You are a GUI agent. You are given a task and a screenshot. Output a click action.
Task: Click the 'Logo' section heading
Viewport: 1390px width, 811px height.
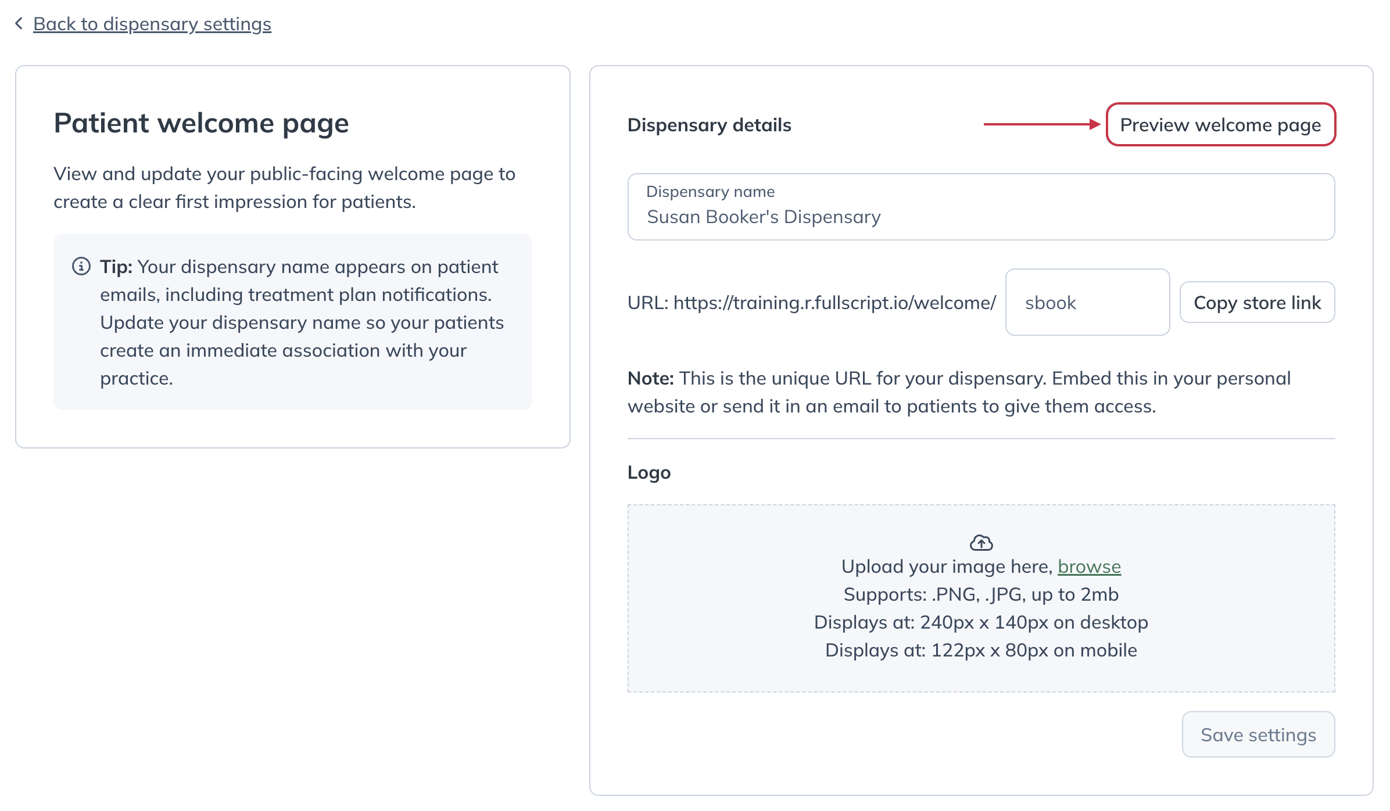tap(649, 472)
